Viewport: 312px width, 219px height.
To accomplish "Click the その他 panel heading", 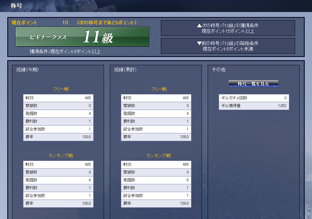I will [x=218, y=69].
